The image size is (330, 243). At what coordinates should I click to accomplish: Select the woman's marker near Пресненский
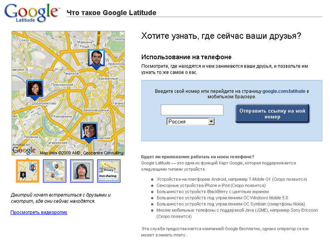click(35, 89)
